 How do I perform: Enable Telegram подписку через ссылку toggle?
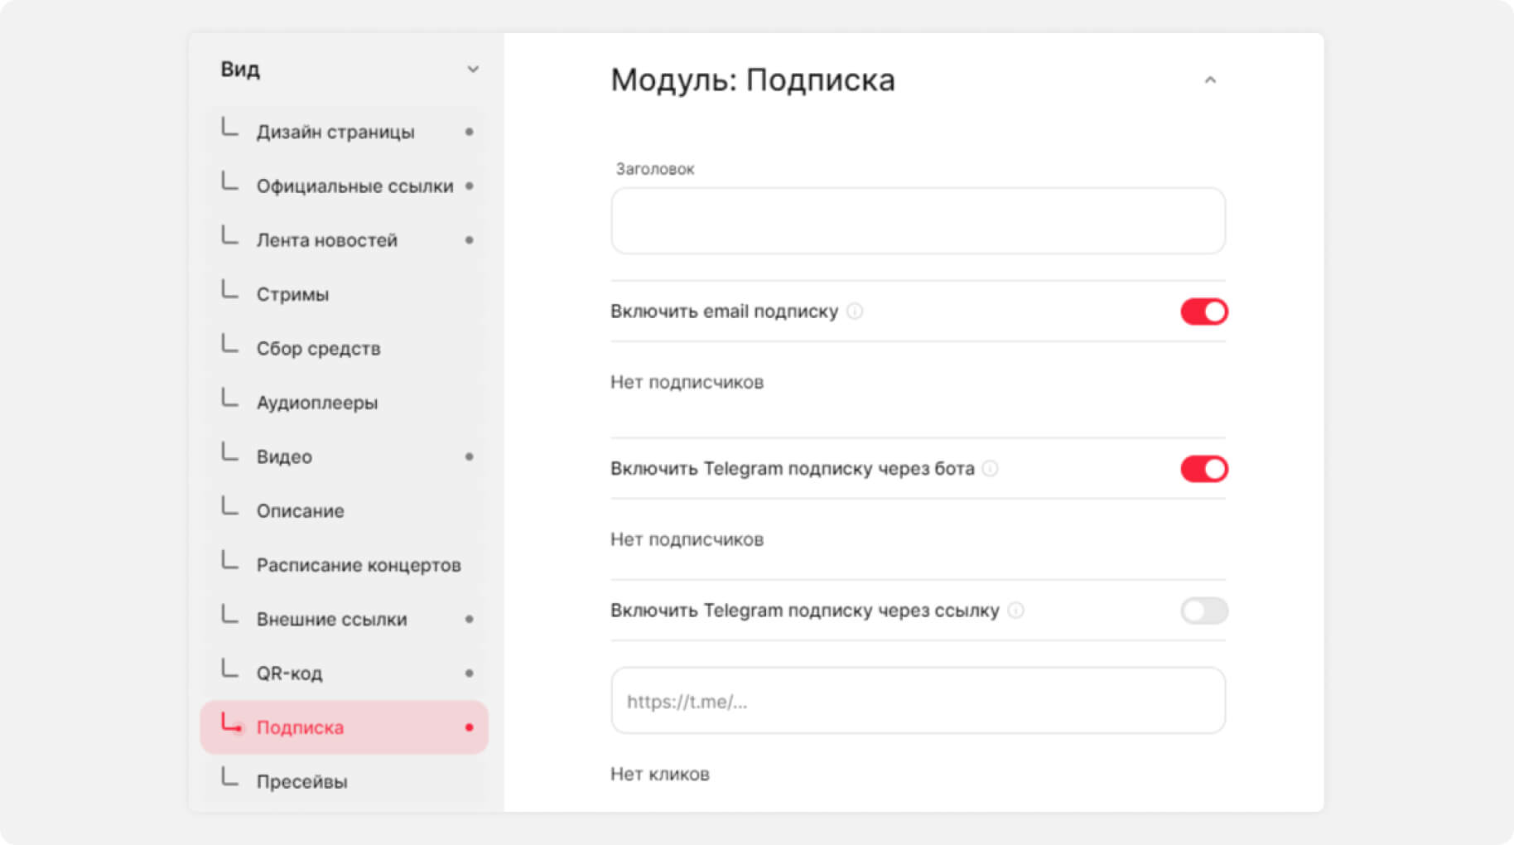pyautogui.click(x=1203, y=611)
